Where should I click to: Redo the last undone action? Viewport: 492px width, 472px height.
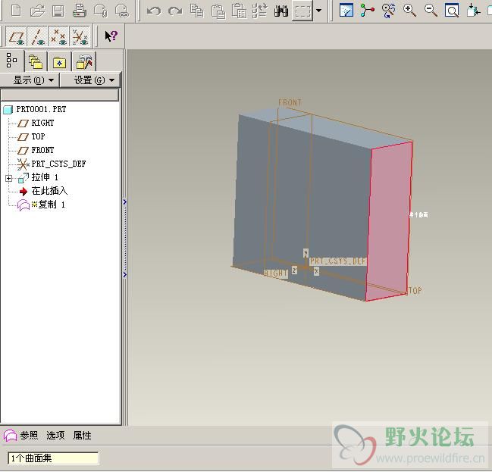coord(175,11)
